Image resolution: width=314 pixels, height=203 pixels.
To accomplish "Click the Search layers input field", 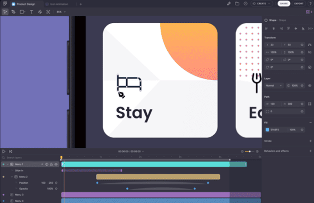I will pyautogui.click(x=29, y=158).
